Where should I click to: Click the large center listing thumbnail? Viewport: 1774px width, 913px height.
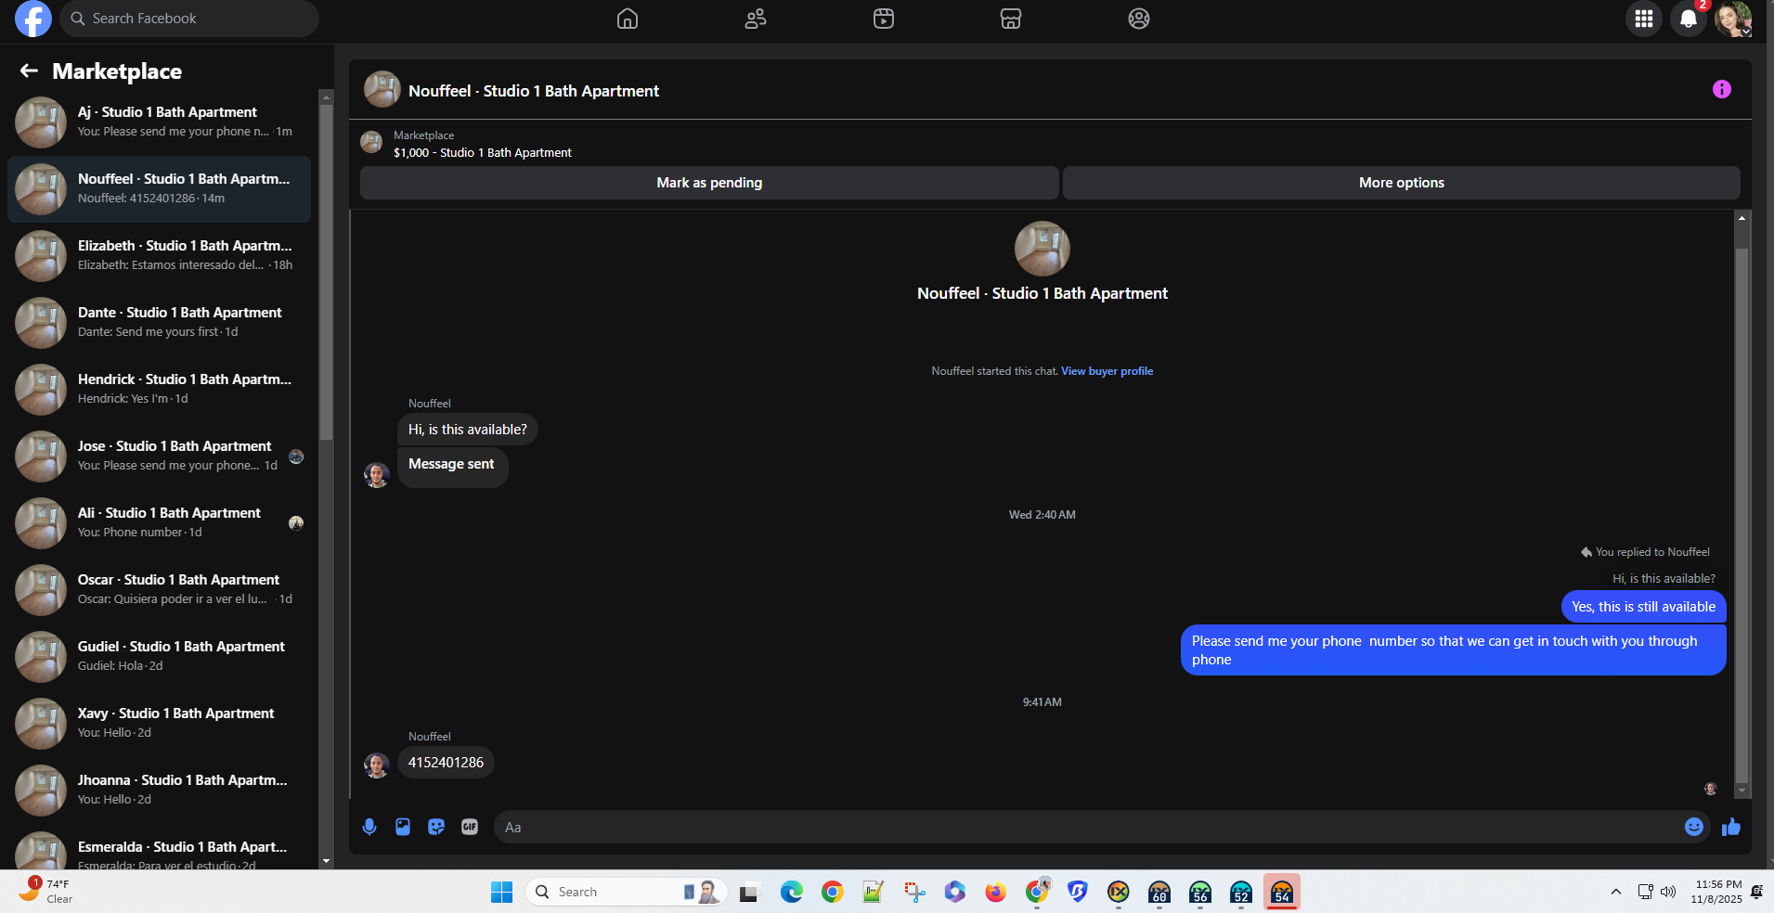click(x=1042, y=249)
